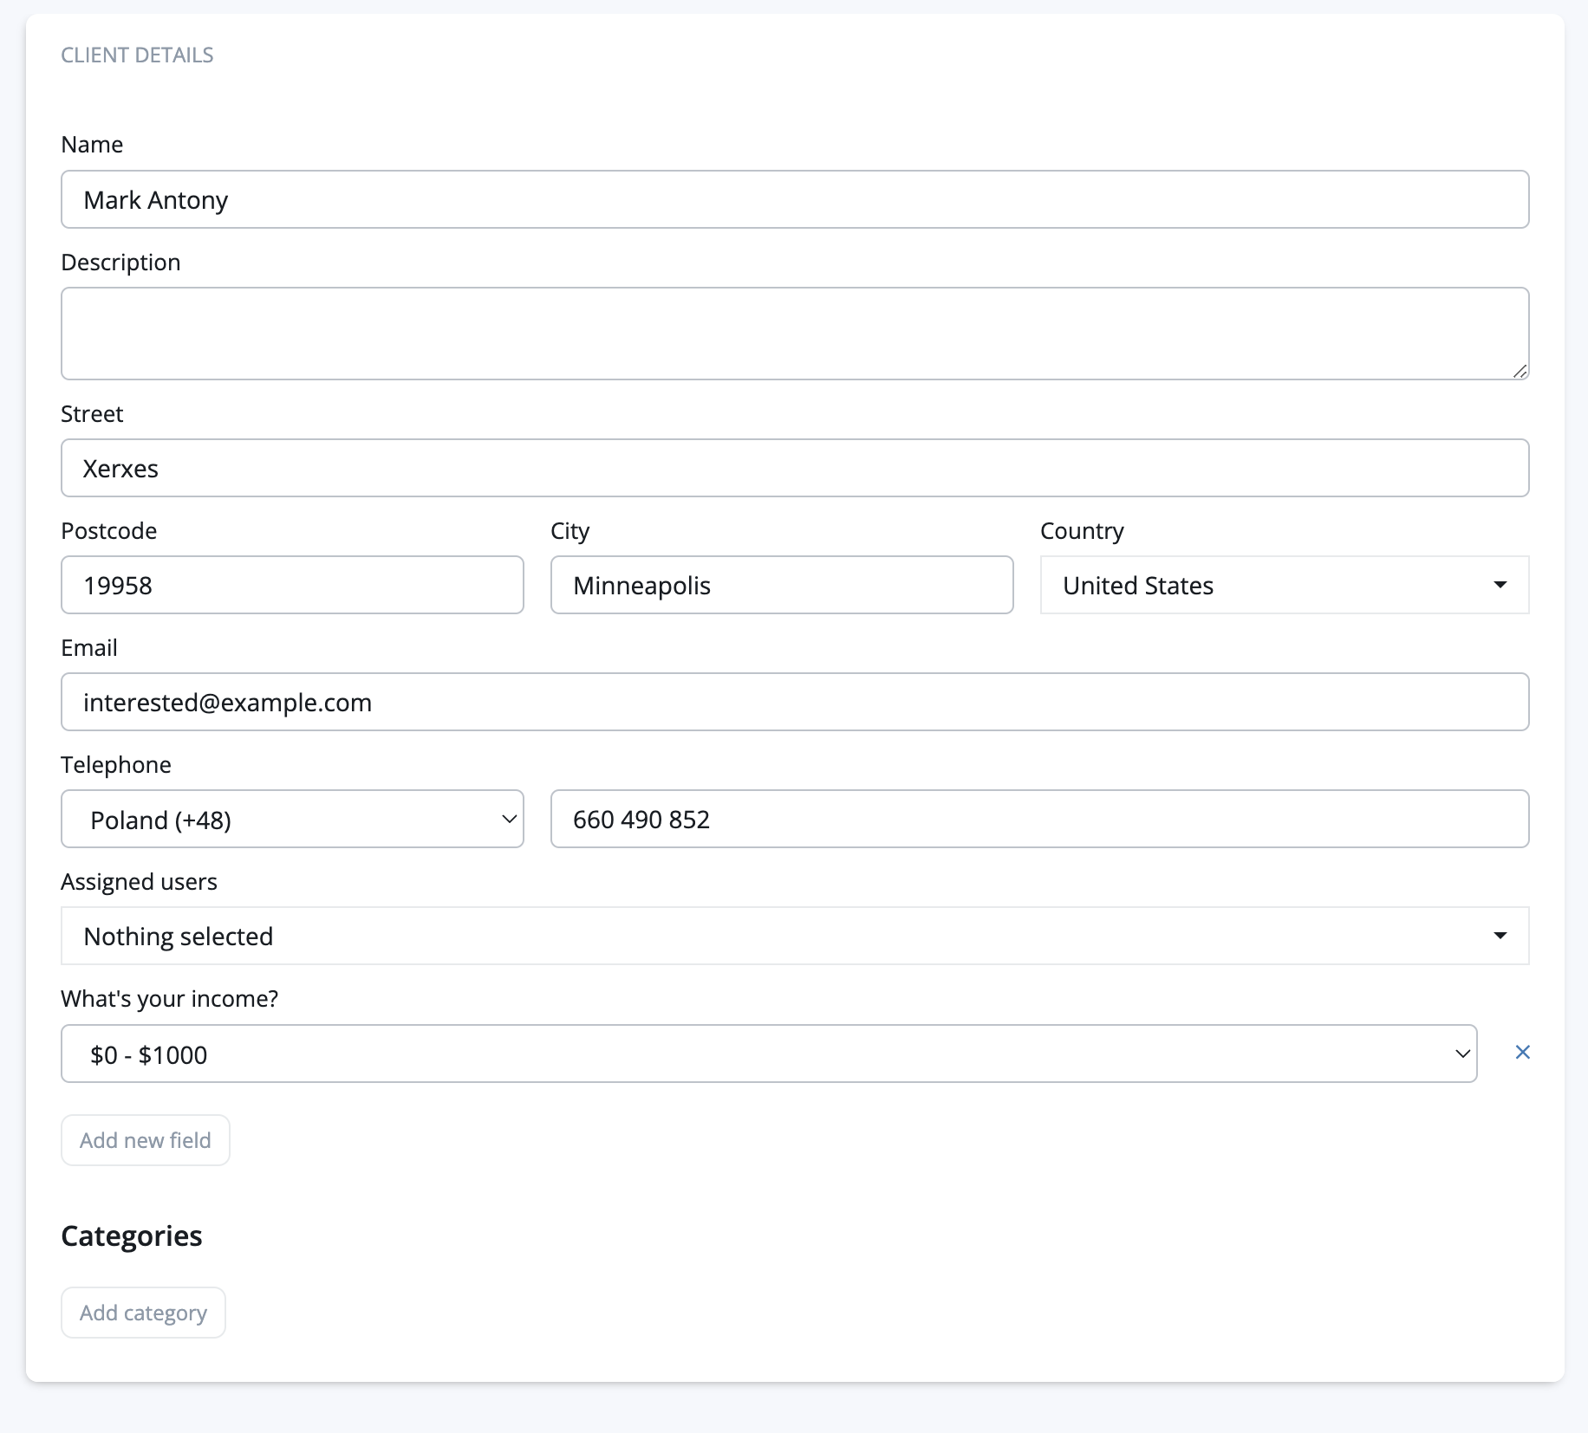Remove the income field with X icon
The width and height of the screenshot is (1588, 1433).
pyautogui.click(x=1522, y=1053)
